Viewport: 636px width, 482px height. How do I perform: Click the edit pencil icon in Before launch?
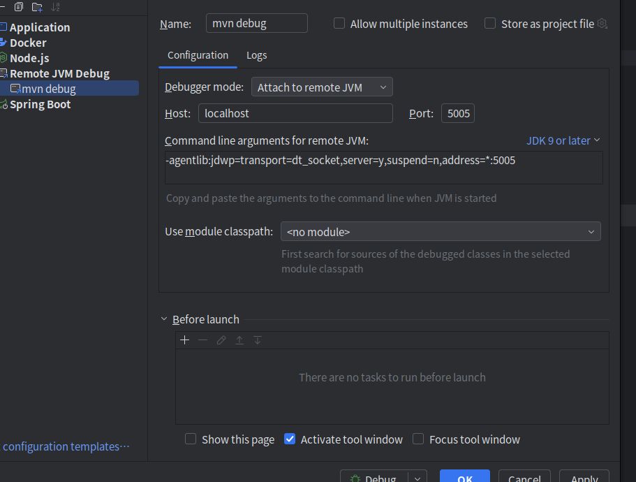tap(221, 340)
